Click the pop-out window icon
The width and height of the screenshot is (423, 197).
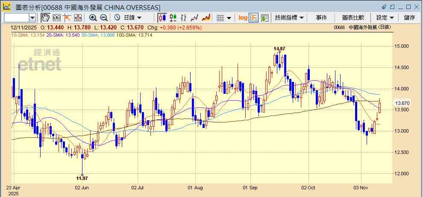[392, 7]
